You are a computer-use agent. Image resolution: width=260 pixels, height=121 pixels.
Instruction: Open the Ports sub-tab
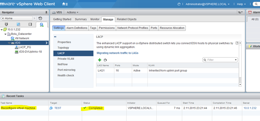154,28
